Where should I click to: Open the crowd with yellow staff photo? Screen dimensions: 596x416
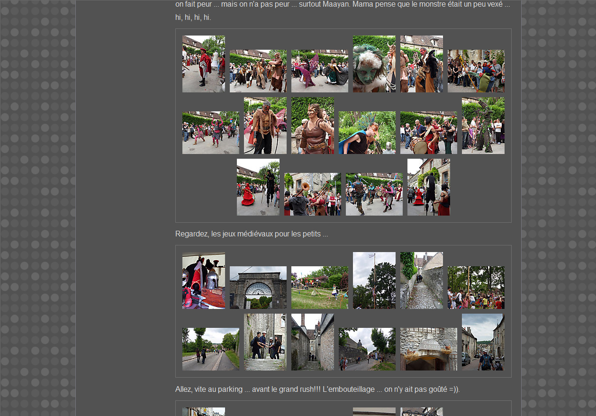pyautogui.click(x=476, y=71)
